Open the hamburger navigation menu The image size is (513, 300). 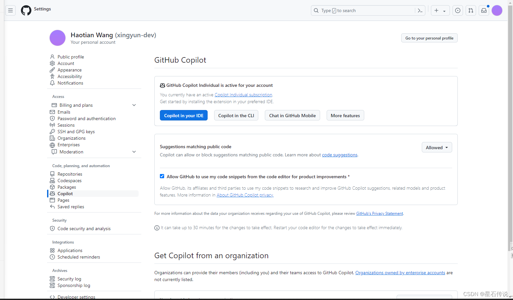(x=10, y=10)
